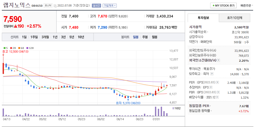Open help icon next to PER EPS(2022.03)
This screenshot has width=256, height=127.
pyautogui.click(x=217, y=82)
